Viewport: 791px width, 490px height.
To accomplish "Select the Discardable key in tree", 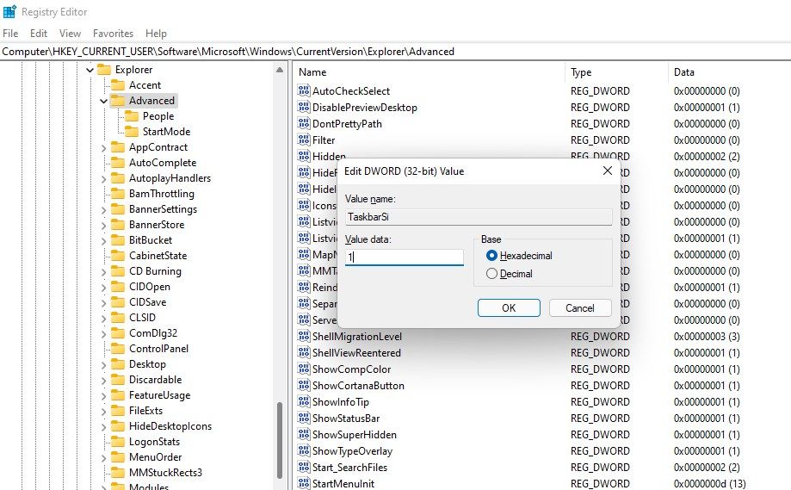I will point(155,380).
